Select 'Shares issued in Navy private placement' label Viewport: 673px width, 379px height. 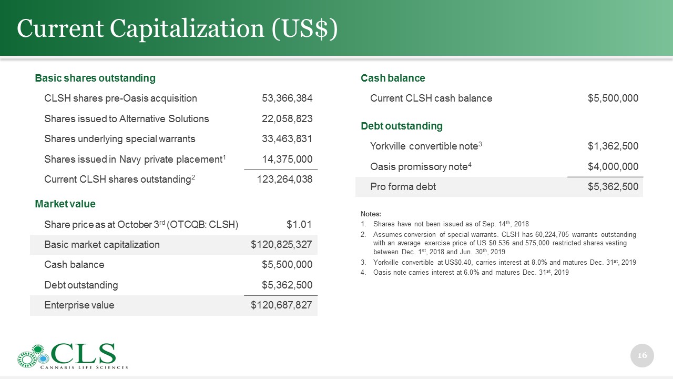pyautogui.click(x=135, y=159)
